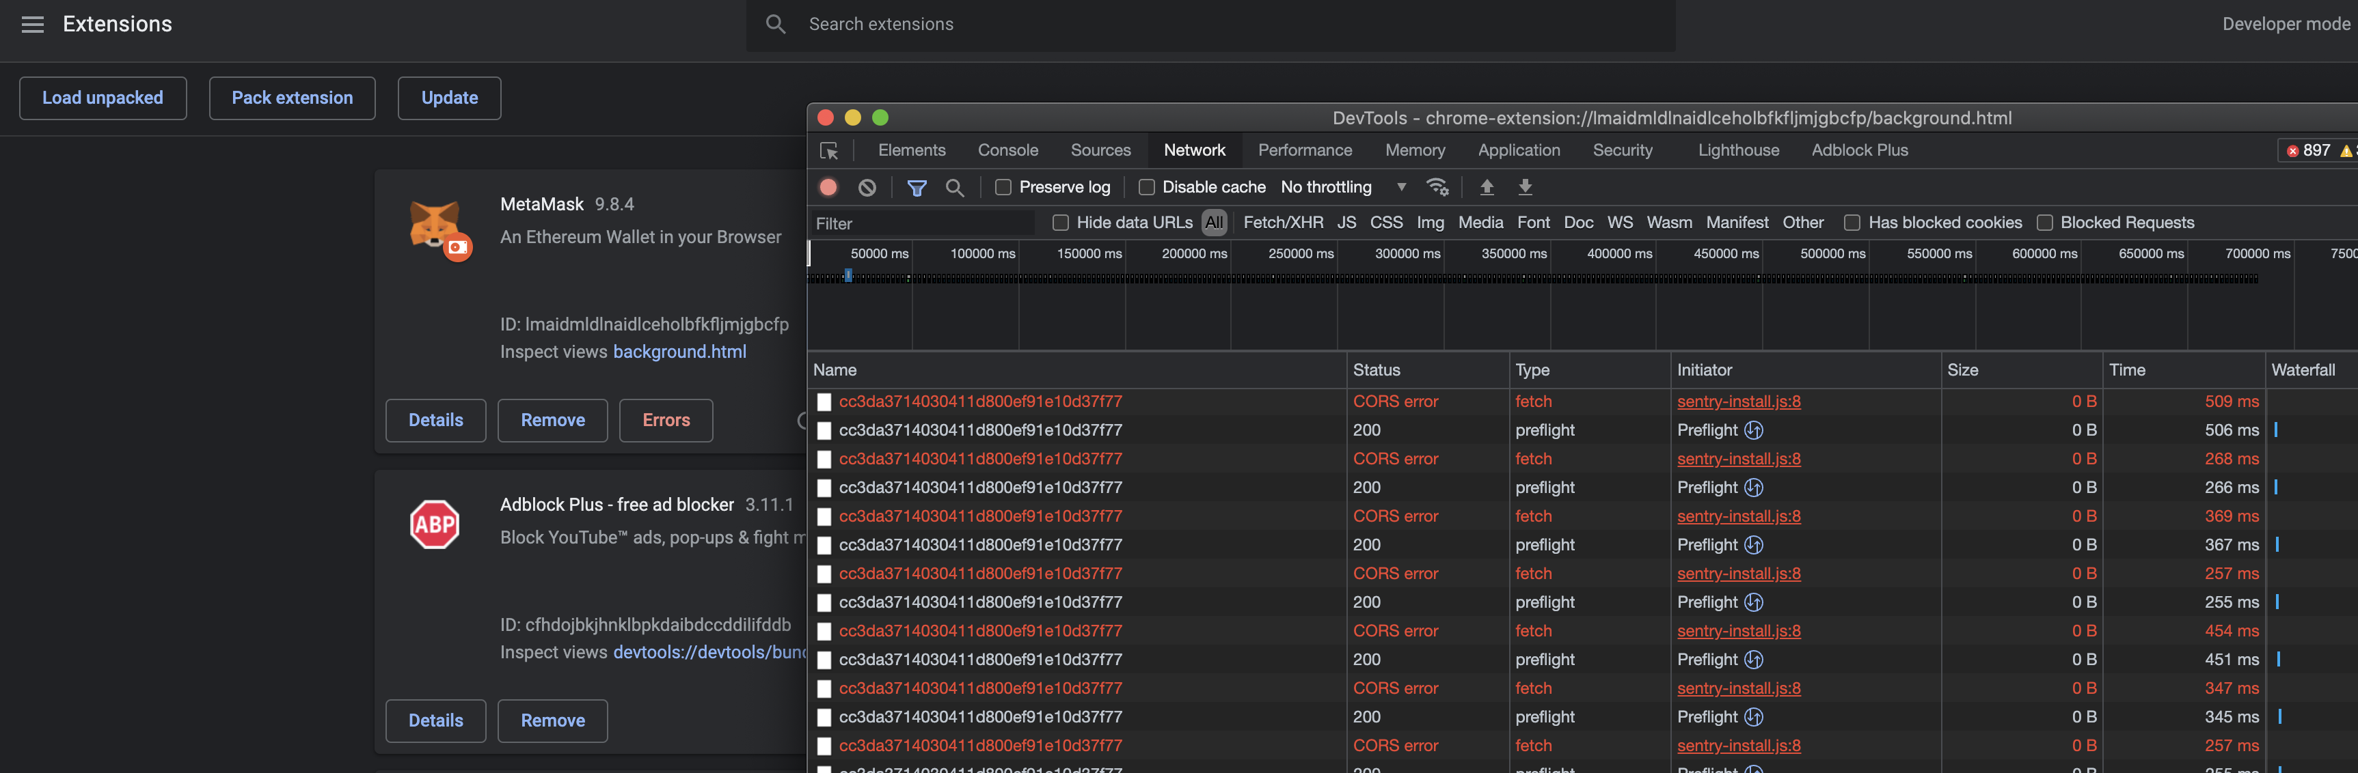
Task: Click the file icon in the 369 ms row
Action: (824, 517)
